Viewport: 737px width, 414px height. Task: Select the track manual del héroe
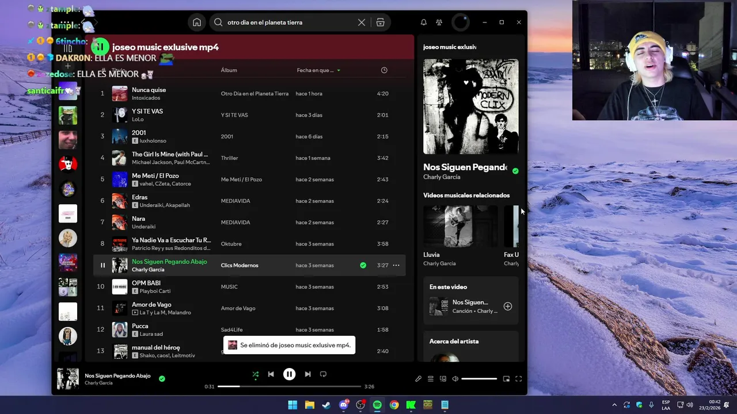(x=156, y=347)
